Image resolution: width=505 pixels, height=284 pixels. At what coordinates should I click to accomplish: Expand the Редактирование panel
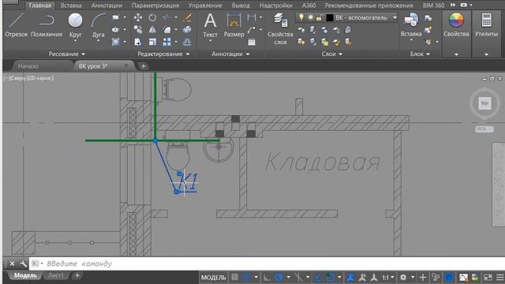(x=163, y=54)
